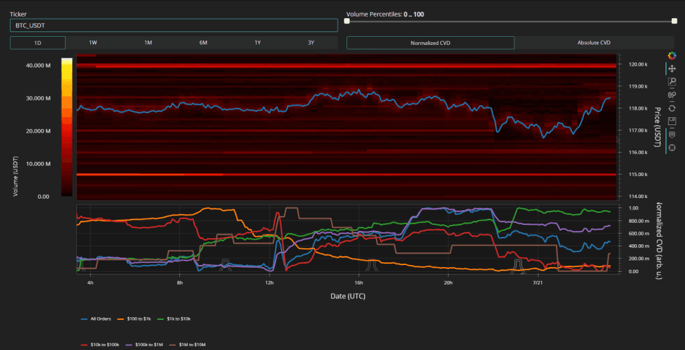
Task: Enable the Wheel Zoom tool
Action: [672, 95]
